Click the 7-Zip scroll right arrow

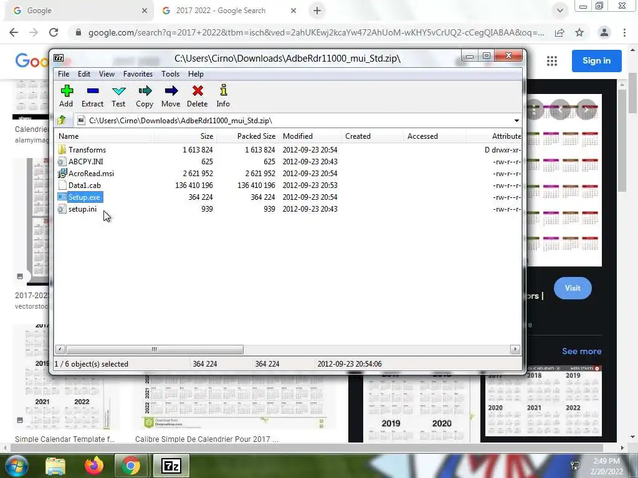pos(515,349)
